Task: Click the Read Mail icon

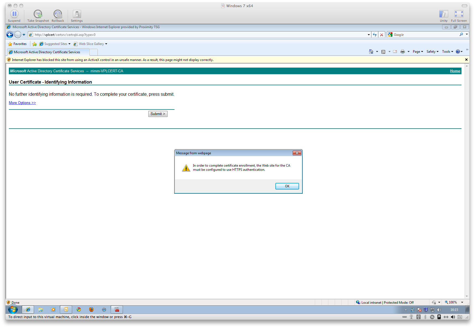Action: 395,52
